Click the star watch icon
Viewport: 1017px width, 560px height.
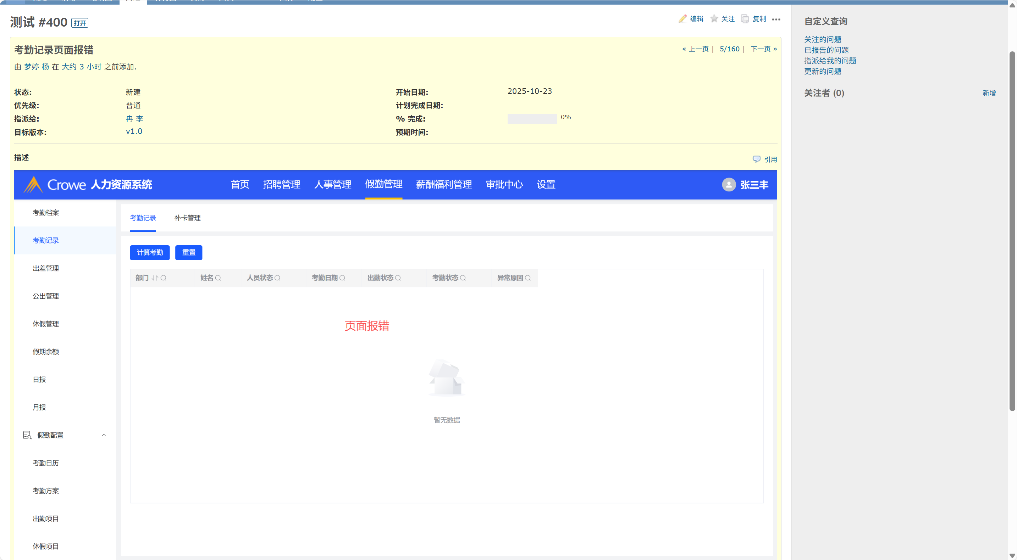click(x=714, y=19)
